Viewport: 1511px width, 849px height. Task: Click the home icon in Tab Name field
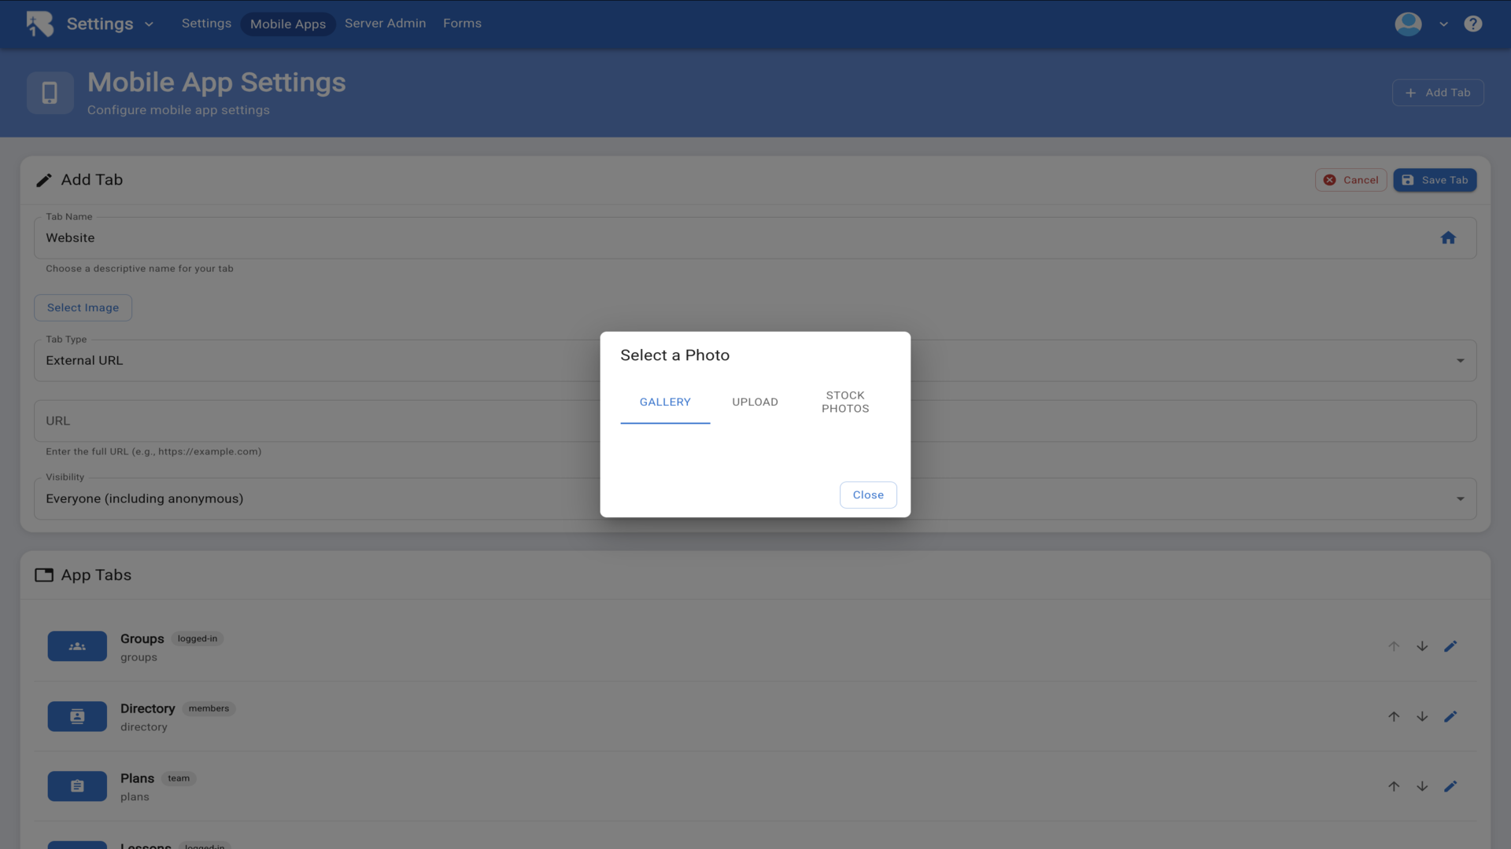pos(1448,238)
